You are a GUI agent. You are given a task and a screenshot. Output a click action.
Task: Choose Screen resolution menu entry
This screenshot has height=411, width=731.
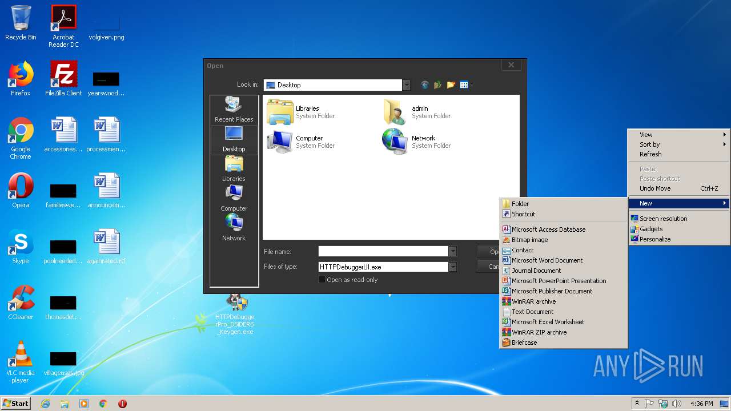tap(678, 219)
